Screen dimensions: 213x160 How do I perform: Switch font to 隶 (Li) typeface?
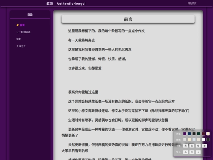point(204,146)
